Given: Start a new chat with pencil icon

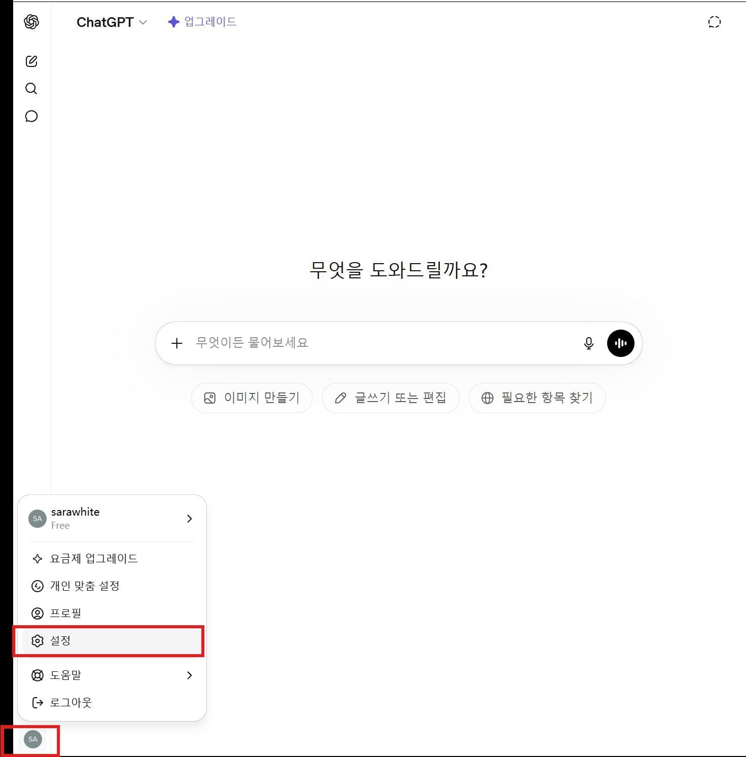Looking at the screenshot, I should tap(31, 61).
